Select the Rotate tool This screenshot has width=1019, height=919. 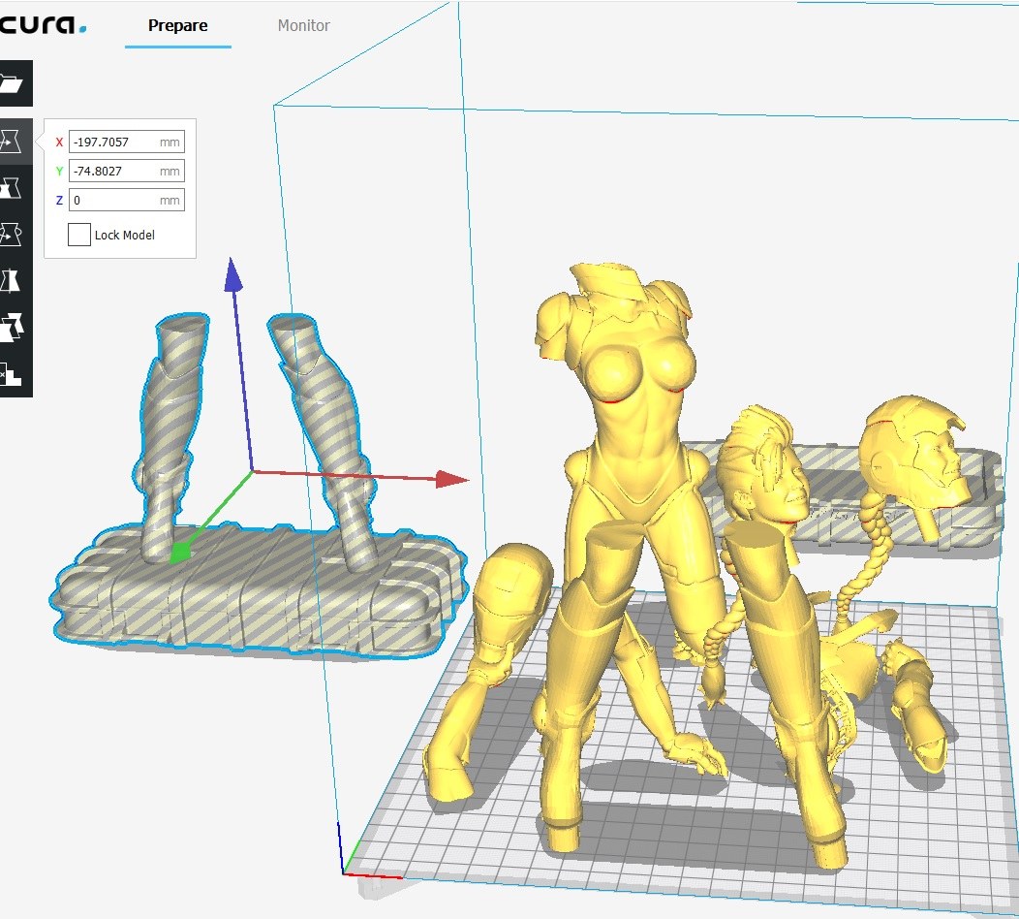pyautogui.click(x=13, y=235)
